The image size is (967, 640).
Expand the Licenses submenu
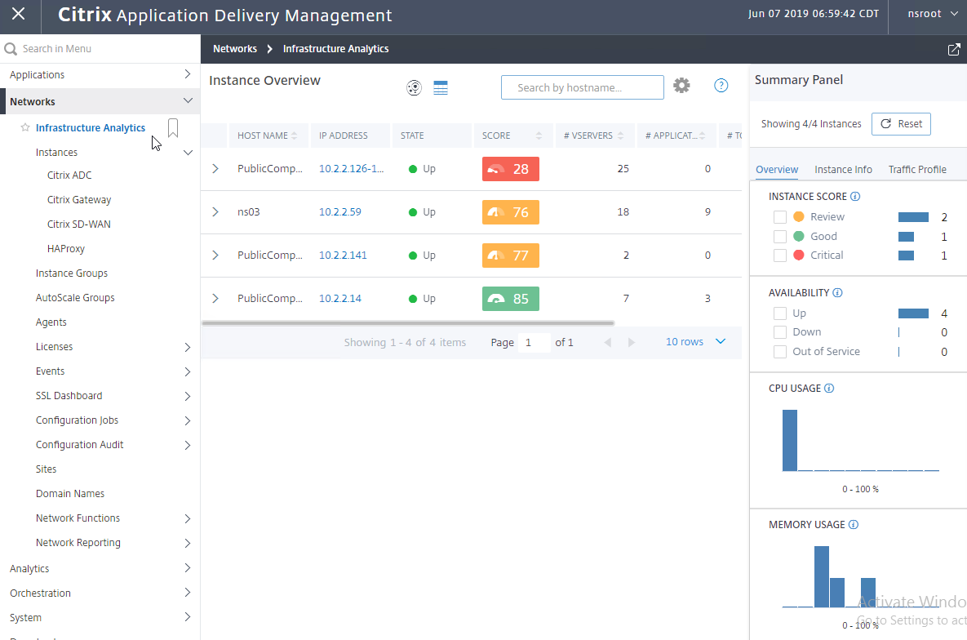(x=188, y=347)
